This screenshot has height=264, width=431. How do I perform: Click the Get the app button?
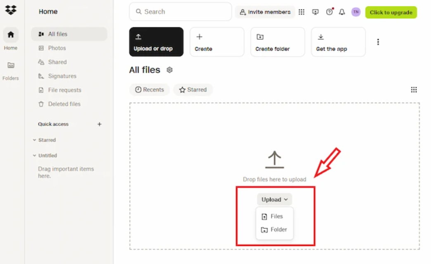click(339, 42)
